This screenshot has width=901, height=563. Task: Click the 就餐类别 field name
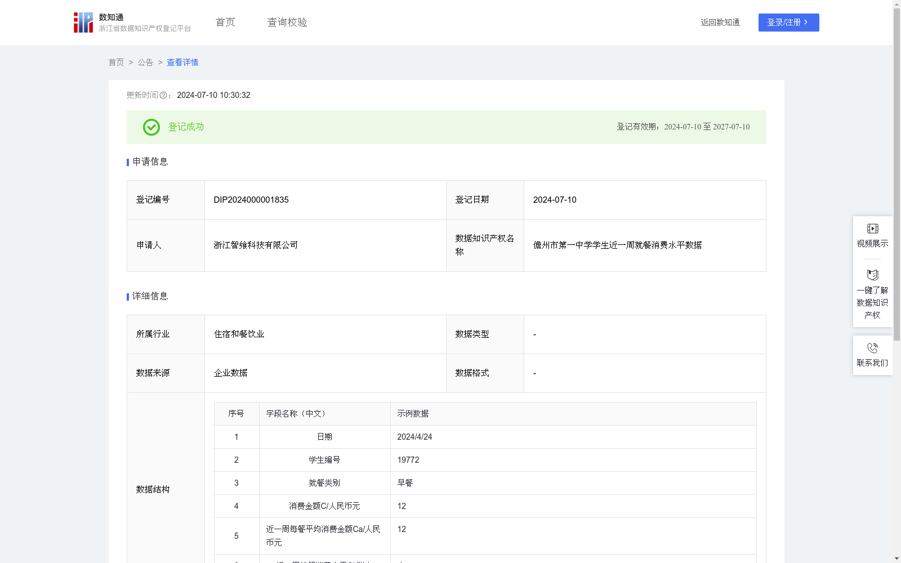click(324, 483)
